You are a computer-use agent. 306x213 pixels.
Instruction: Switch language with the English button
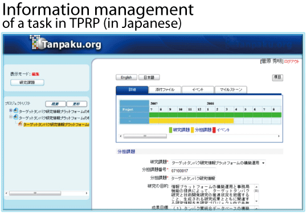click(127, 77)
